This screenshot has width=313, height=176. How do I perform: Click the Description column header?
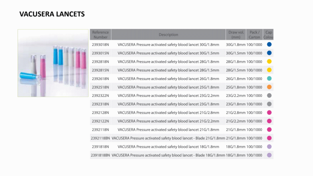[168, 35]
